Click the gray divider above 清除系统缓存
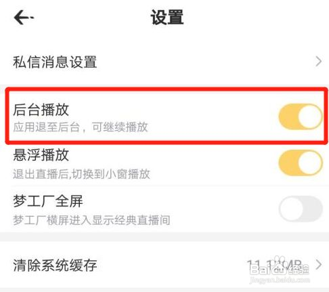The width and height of the screenshot is (329, 292). click(x=164, y=237)
